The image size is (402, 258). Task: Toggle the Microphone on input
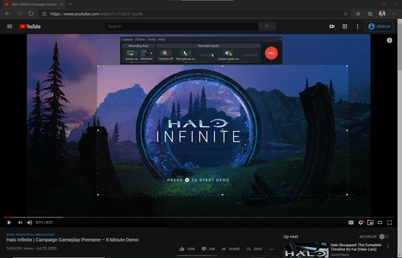185,53
